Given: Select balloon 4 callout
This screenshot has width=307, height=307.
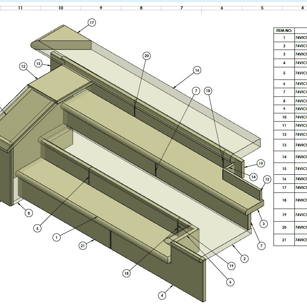Looking at the screenshot, I should point(162,296).
